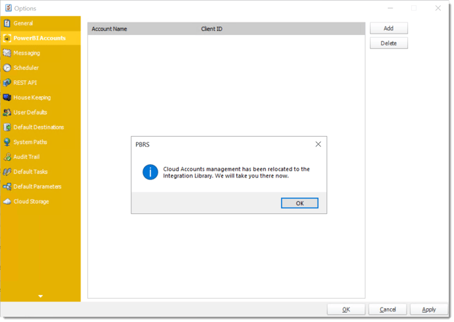The width and height of the screenshot is (454, 322).
Task: Click the System Paths globe icon
Action: tap(7, 142)
